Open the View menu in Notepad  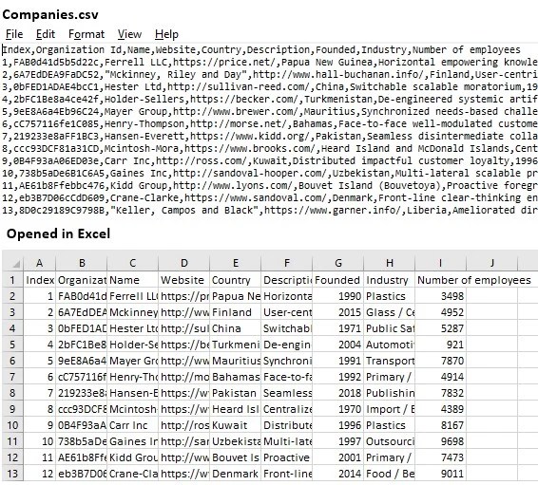[129, 34]
